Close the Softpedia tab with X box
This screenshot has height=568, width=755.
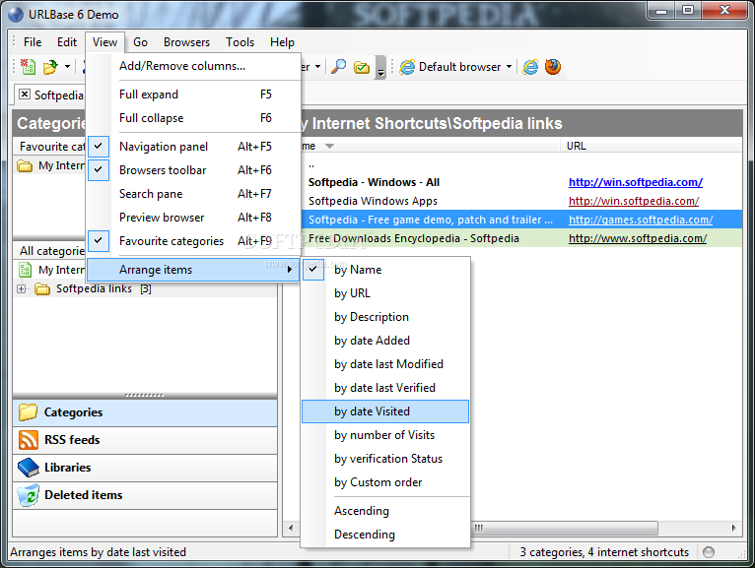pos(25,95)
